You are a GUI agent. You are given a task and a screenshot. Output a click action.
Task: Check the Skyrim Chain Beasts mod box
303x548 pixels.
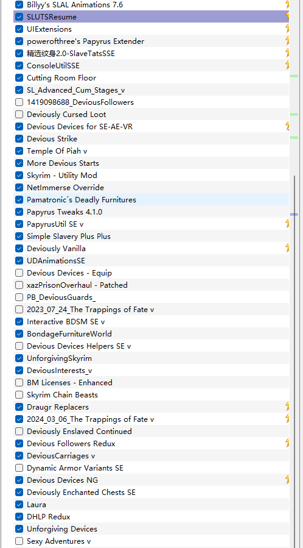[19, 394]
